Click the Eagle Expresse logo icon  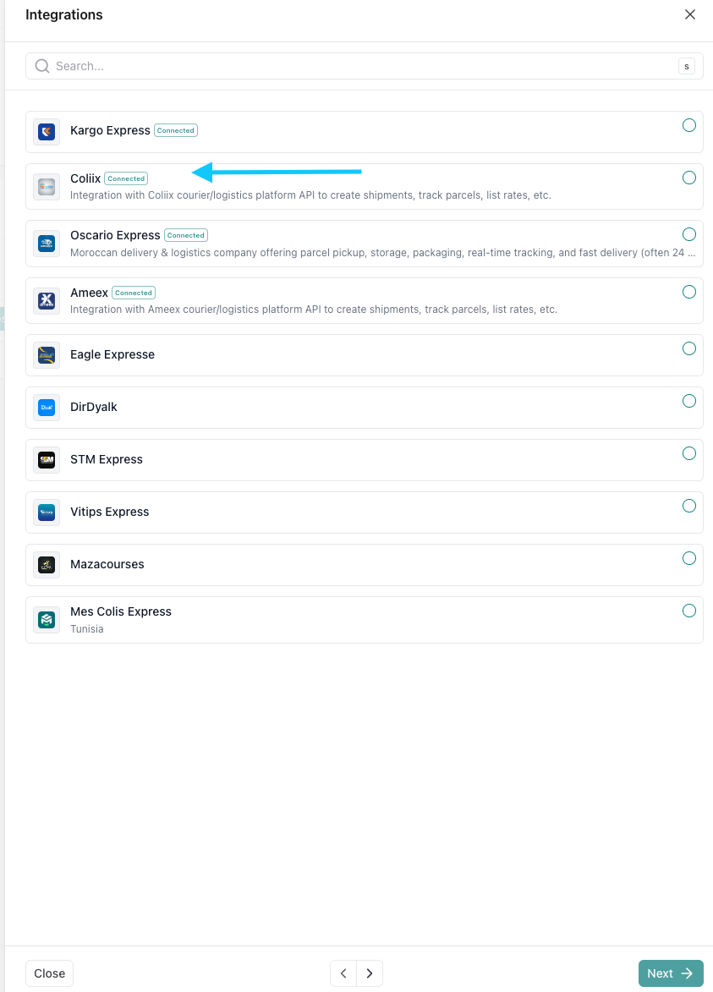point(47,355)
